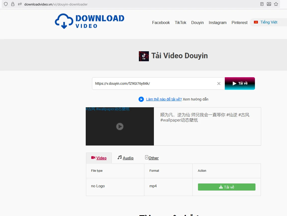
Task: Click the music note icon on the Audio tab
Action: coord(119,157)
